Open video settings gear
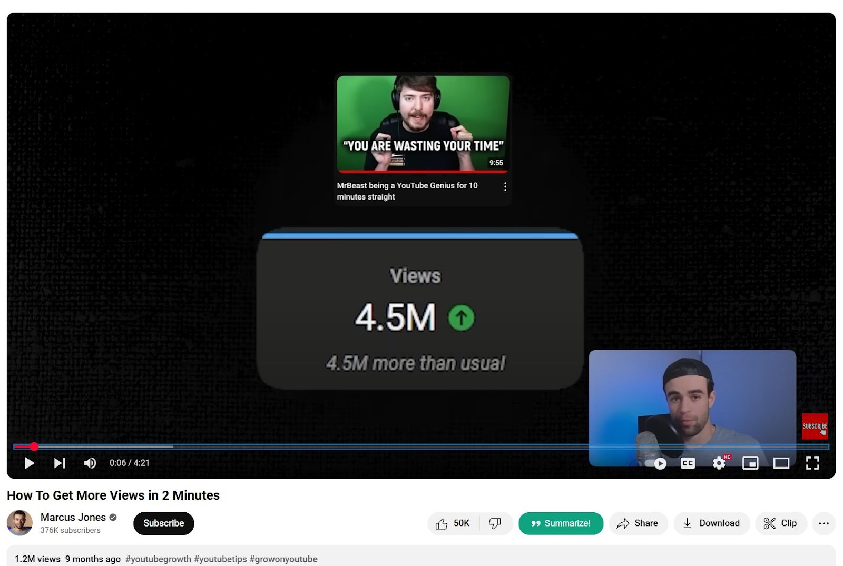 [x=719, y=463]
